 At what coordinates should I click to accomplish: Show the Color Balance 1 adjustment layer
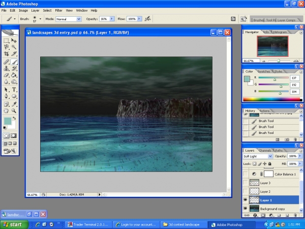pyautogui.click(x=246, y=174)
